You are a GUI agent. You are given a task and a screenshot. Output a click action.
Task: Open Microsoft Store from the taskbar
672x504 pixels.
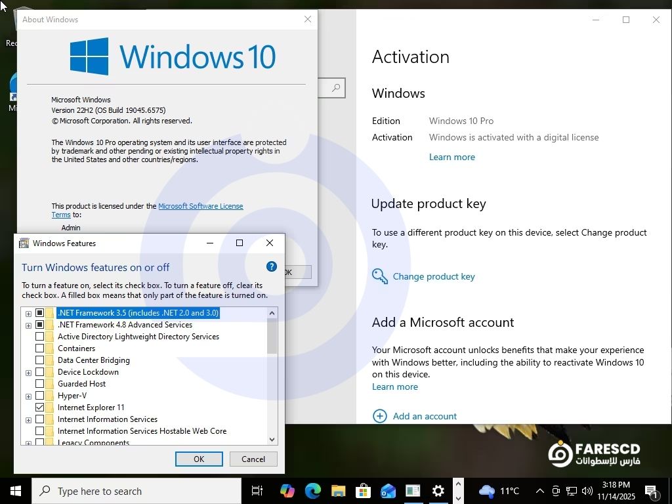pyautogui.click(x=363, y=491)
